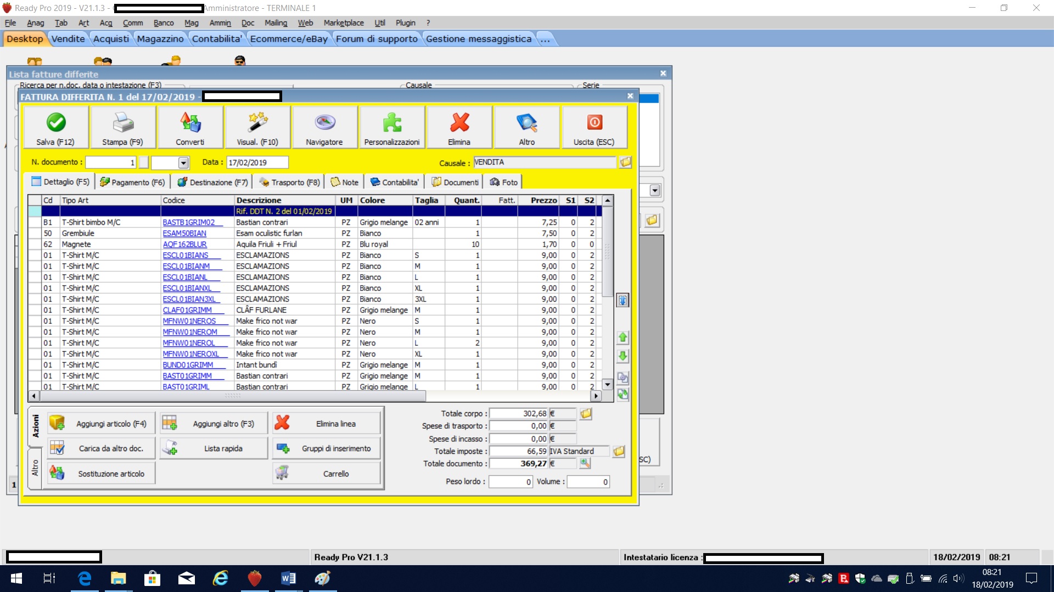Select the Altro vertical side tab
The image size is (1054, 592).
(x=35, y=468)
